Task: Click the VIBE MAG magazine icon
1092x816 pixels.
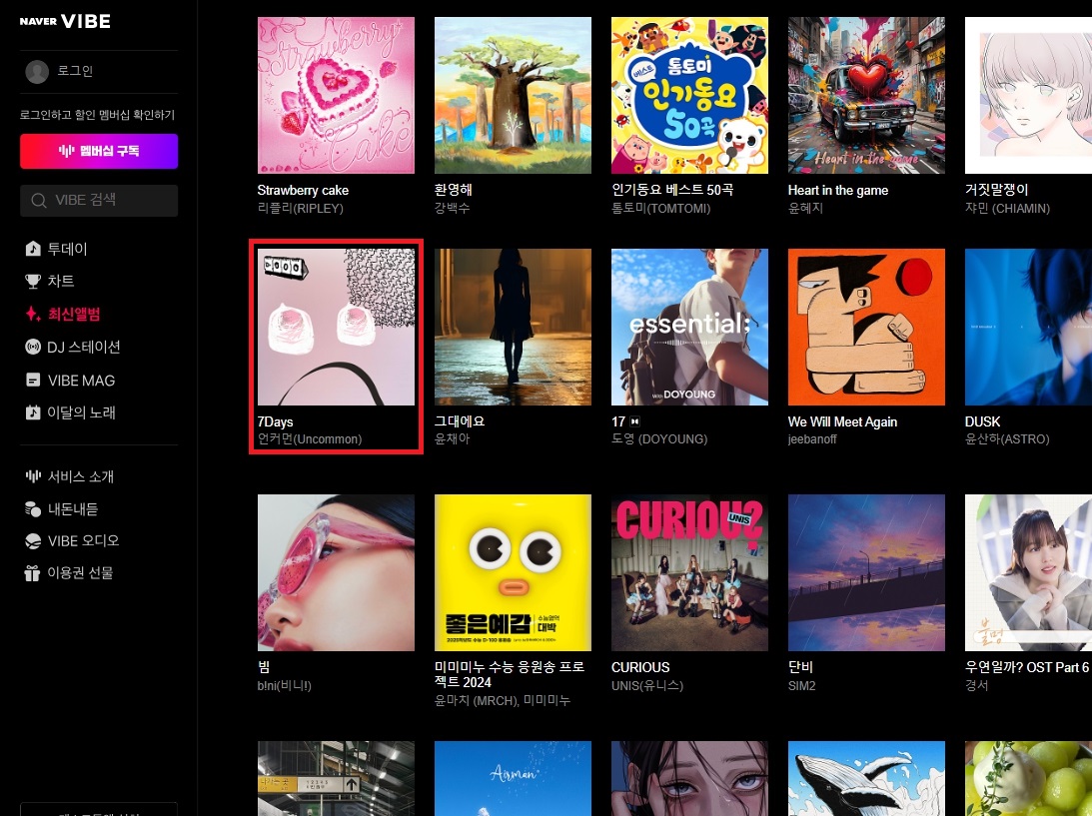Action: pos(33,381)
